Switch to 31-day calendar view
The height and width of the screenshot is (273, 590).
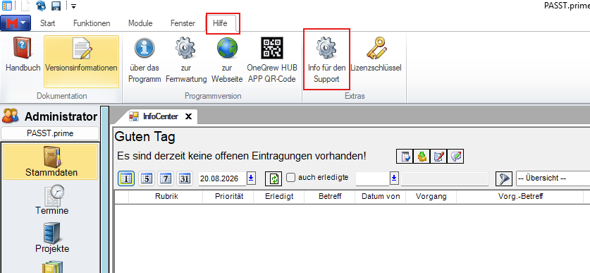pos(185,178)
